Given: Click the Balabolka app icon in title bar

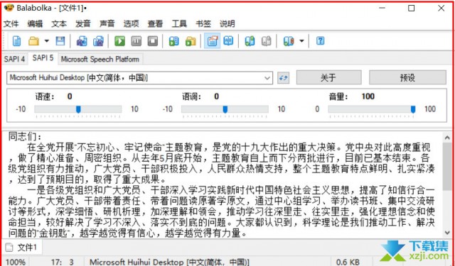Looking at the screenshot, I should tap(9, 8).
